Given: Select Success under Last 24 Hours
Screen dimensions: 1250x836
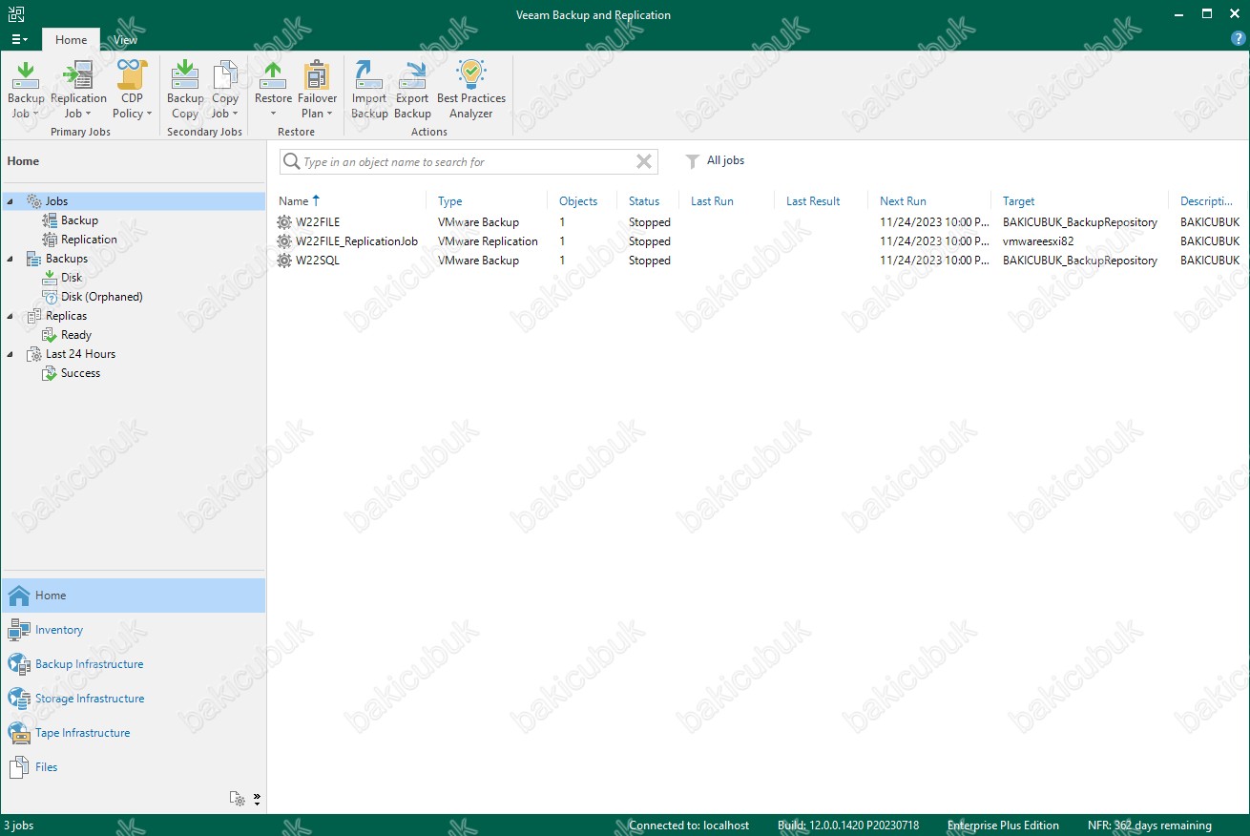Looking at the screenshot, I should (80, 373).
